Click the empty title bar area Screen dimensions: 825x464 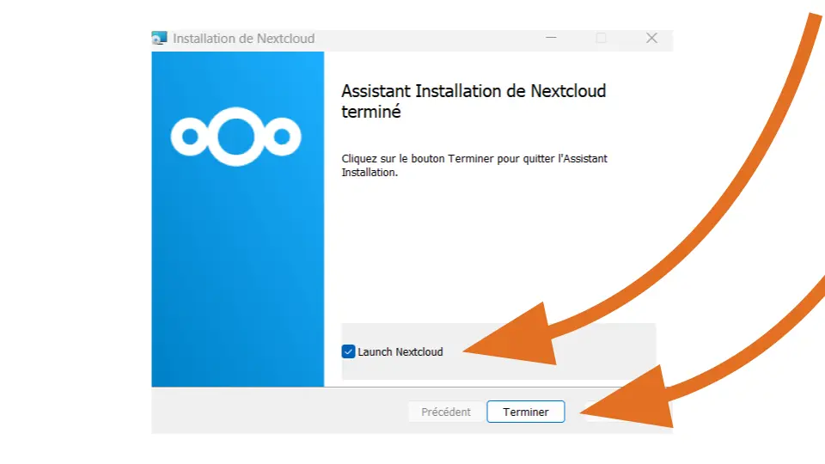(430, 39)
